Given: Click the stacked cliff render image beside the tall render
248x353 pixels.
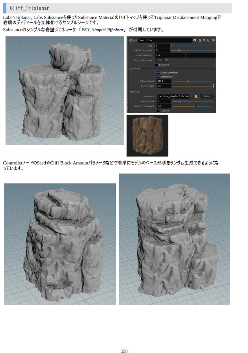Looking at the screenshot, I should tap(60, 244).
